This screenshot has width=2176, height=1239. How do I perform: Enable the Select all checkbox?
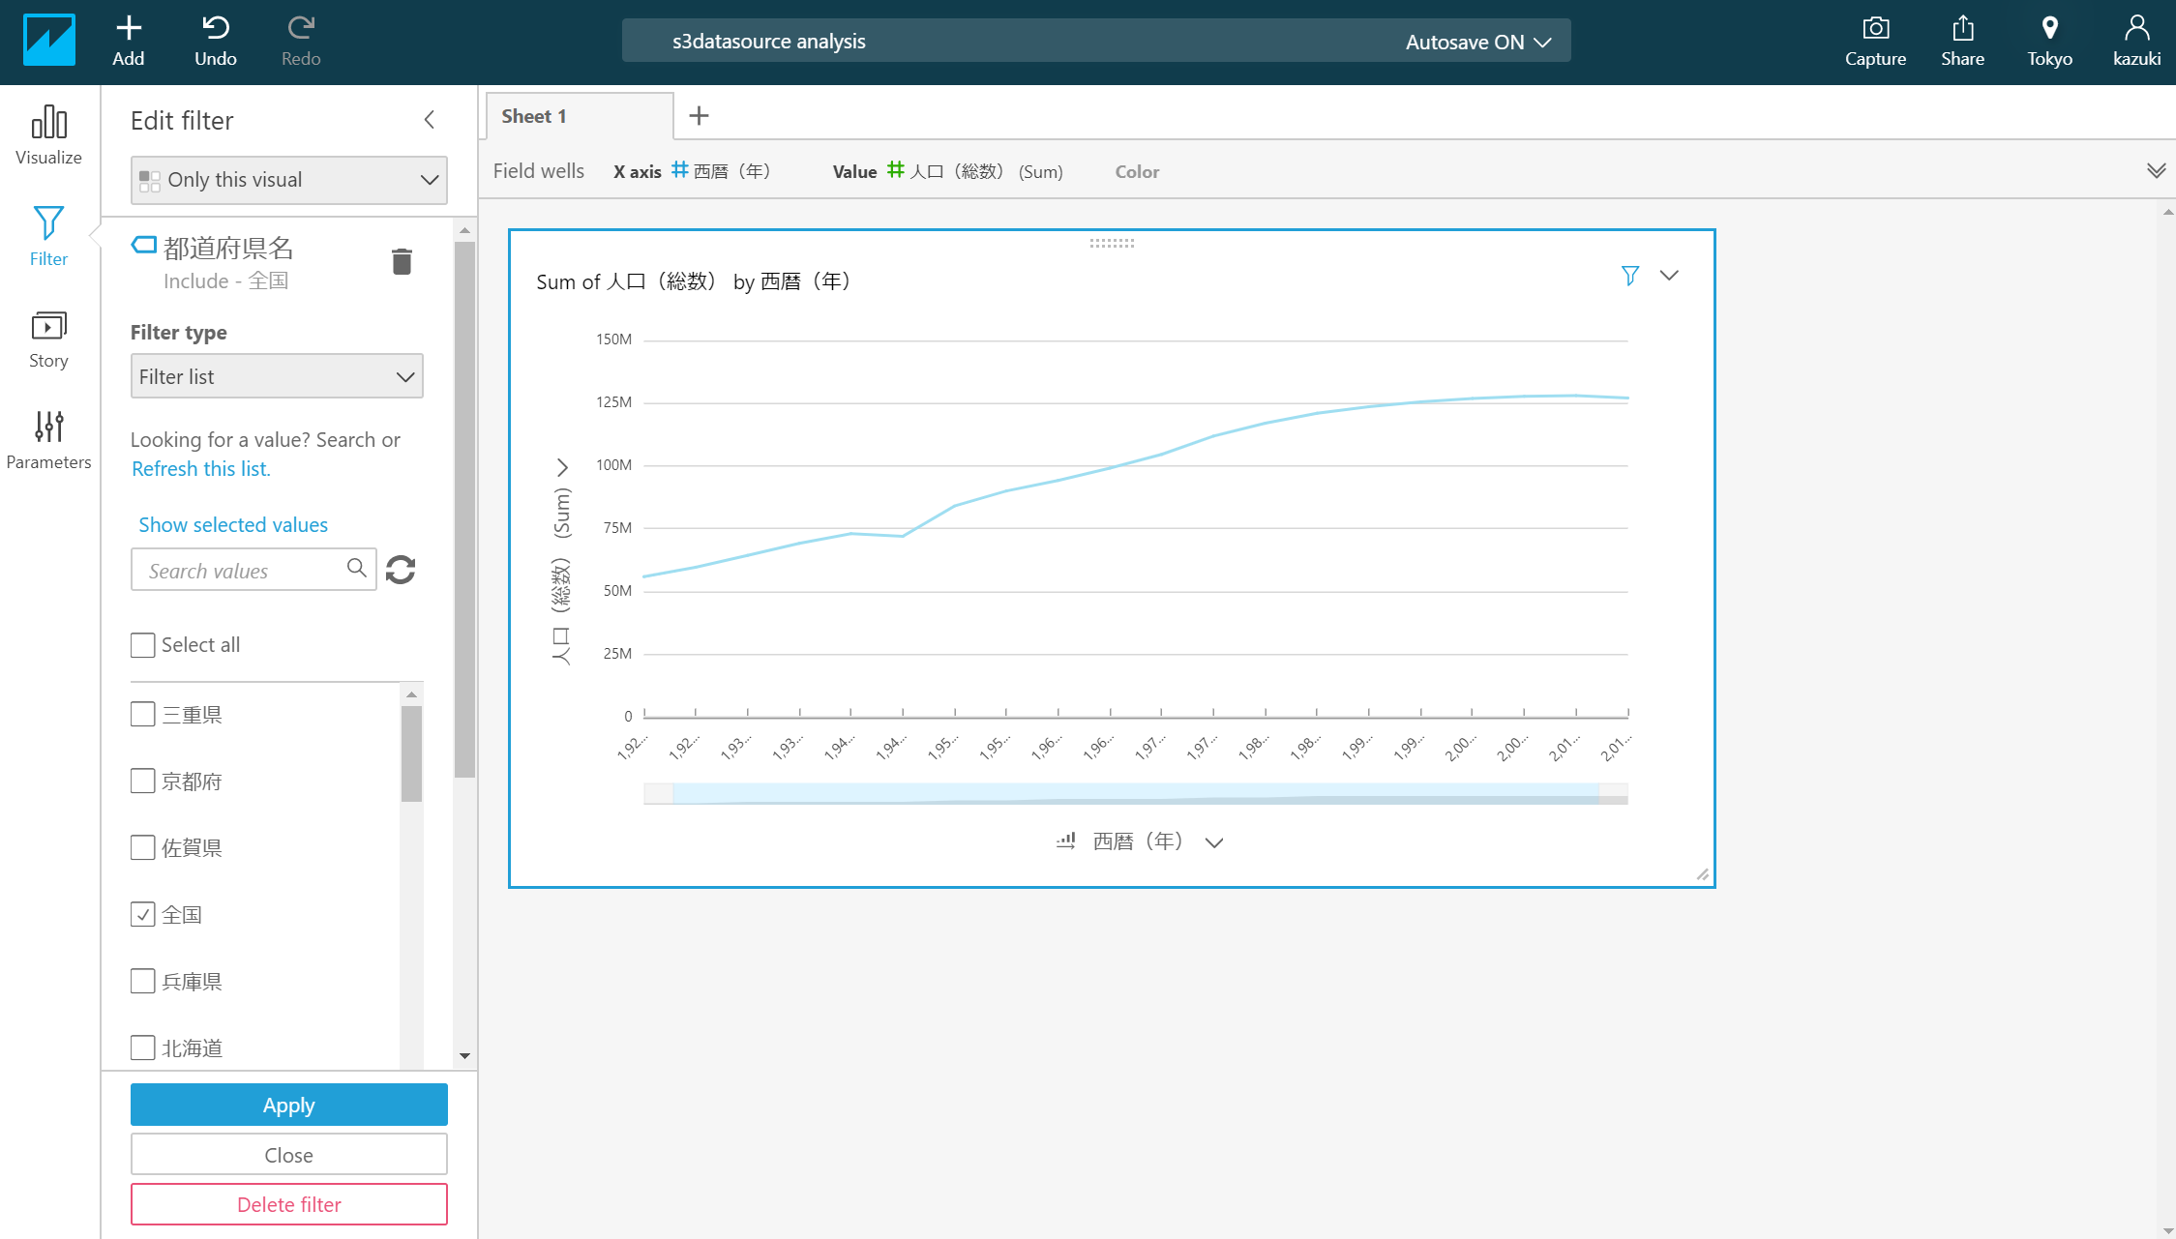(x=142, y=644)
